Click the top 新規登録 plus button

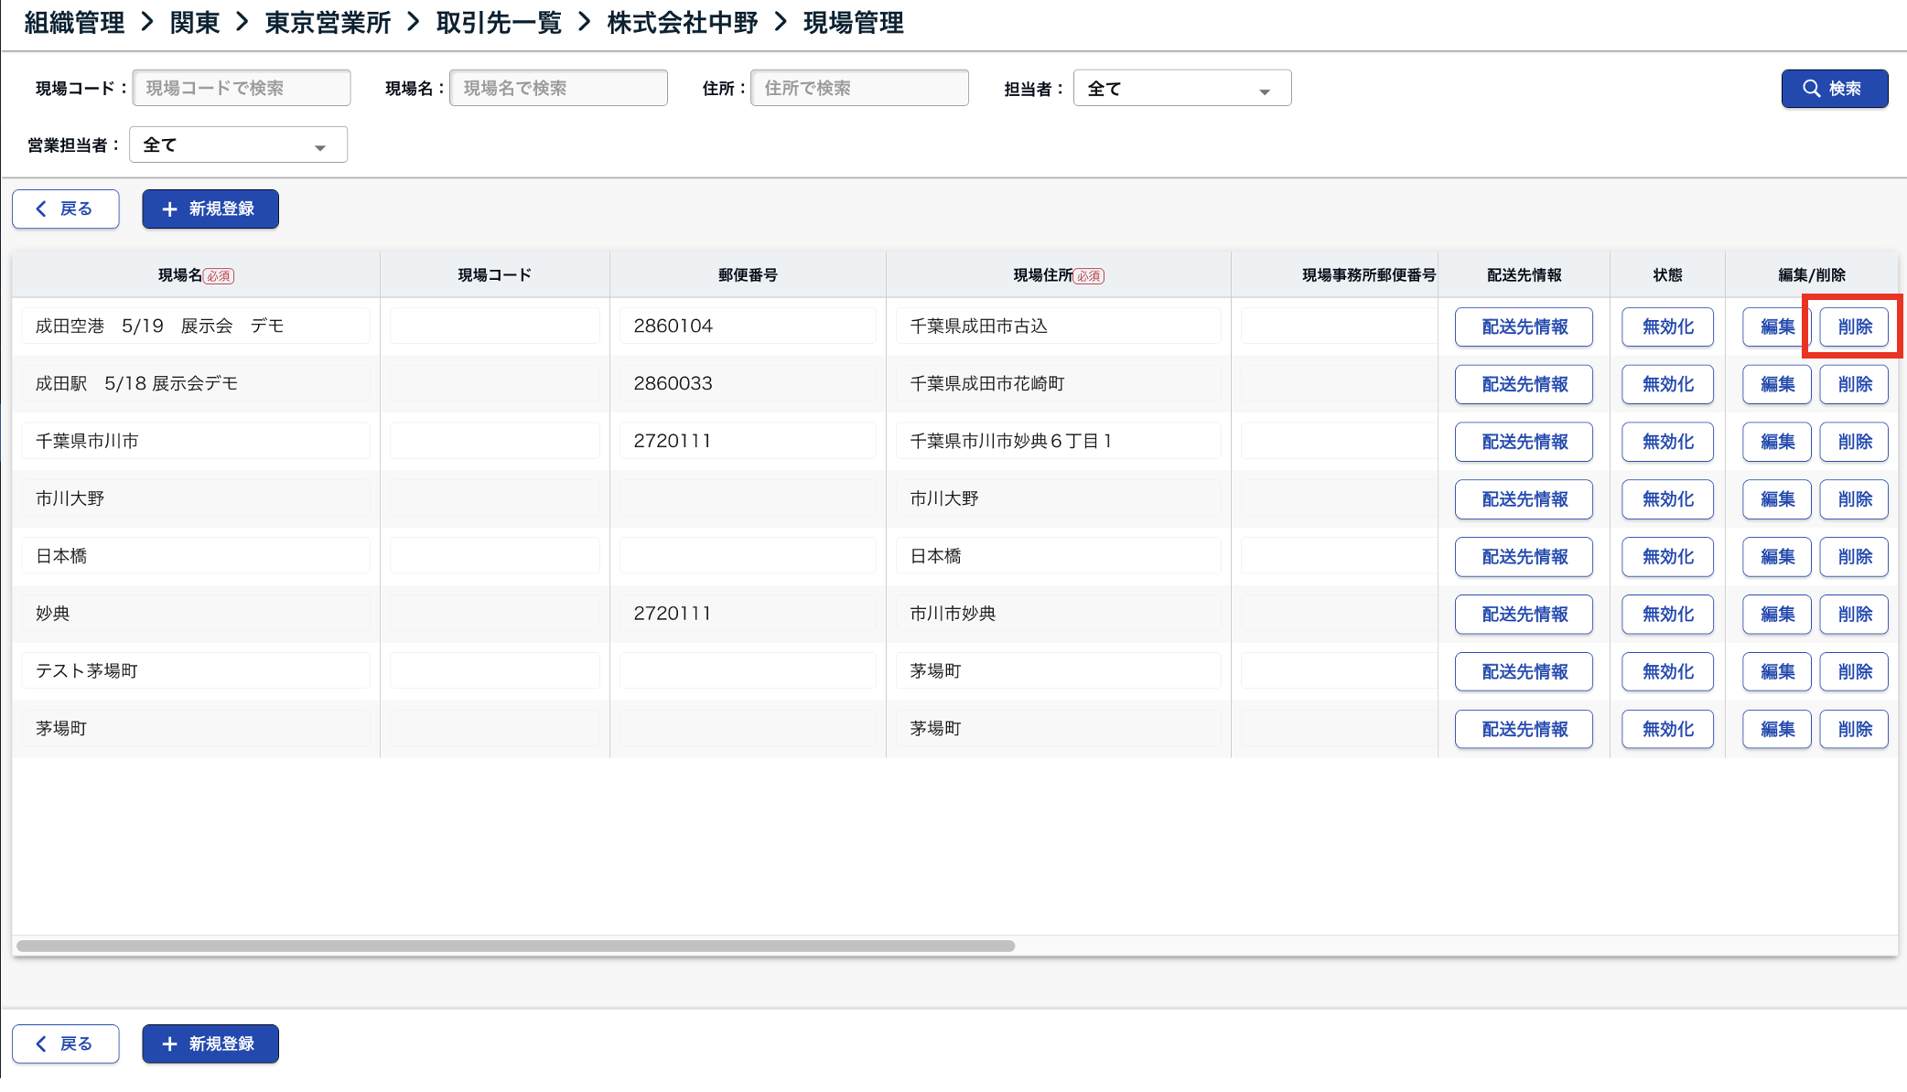pyautogui.click(x=210, y=209)
